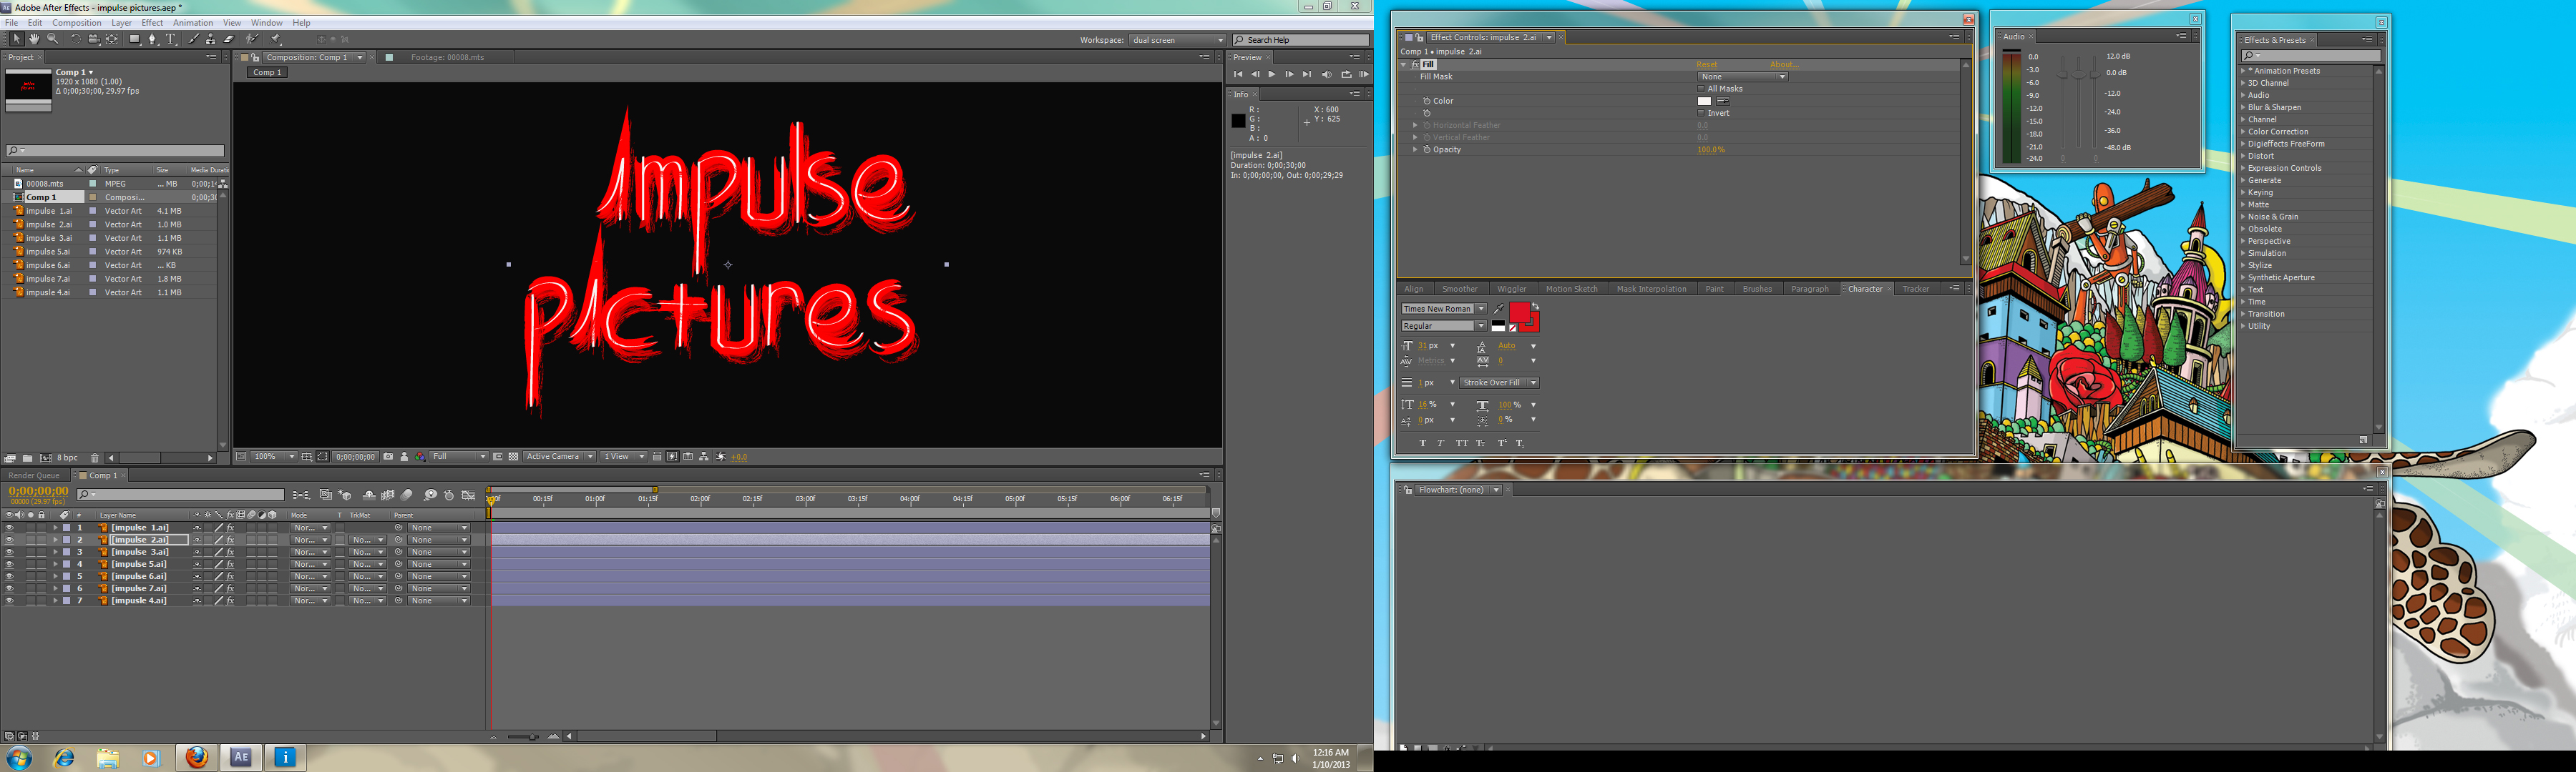Viewport: 2576px width, 772px height.
Task: Open Firefox from Windows taskbar
Action: 197,758
